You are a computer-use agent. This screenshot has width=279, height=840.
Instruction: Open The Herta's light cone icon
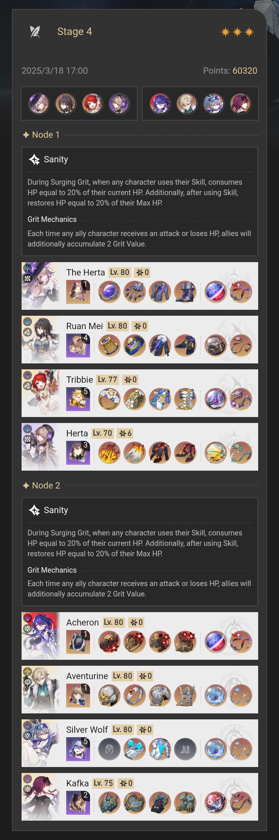point(78,292)
